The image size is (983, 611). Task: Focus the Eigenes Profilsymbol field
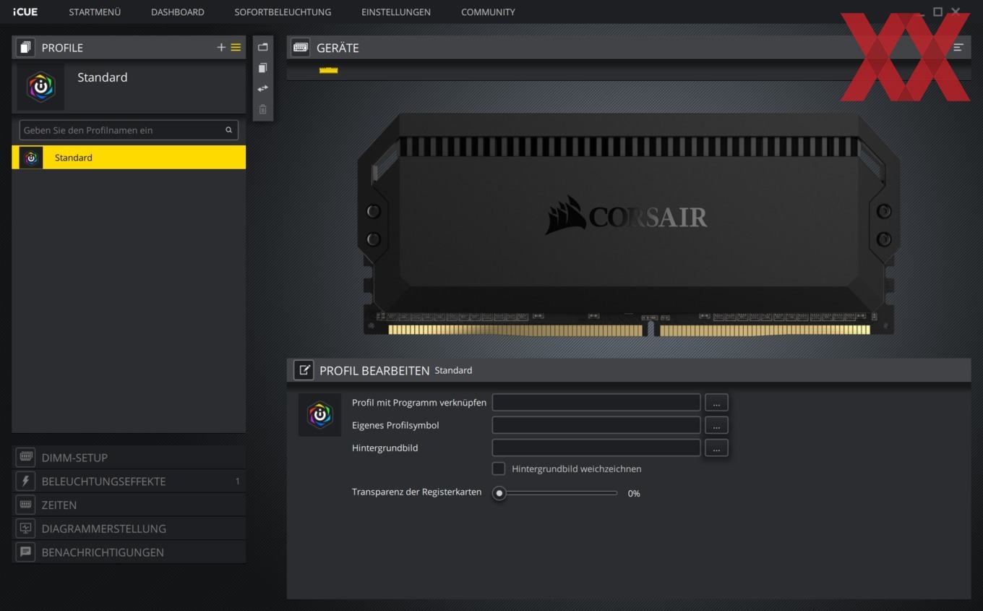(596, 425)
